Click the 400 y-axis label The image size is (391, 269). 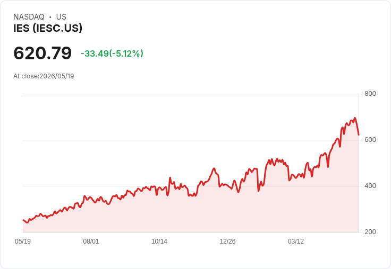(370, 186)
